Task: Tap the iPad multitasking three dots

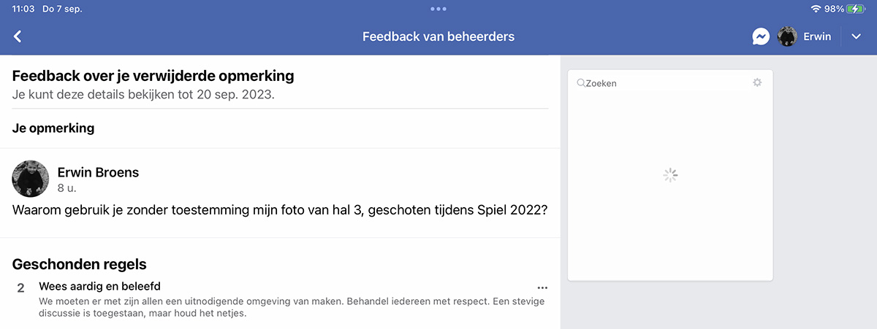Action: point(438,9)
